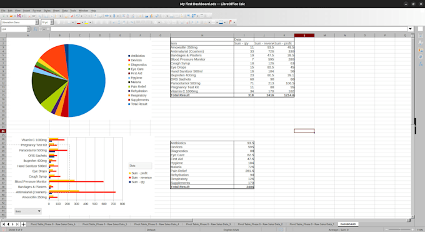
Task: Switch to Pivot Table_Phase 0 - Raw Sales Data_3 tab
Action: [x=208, y=224]
